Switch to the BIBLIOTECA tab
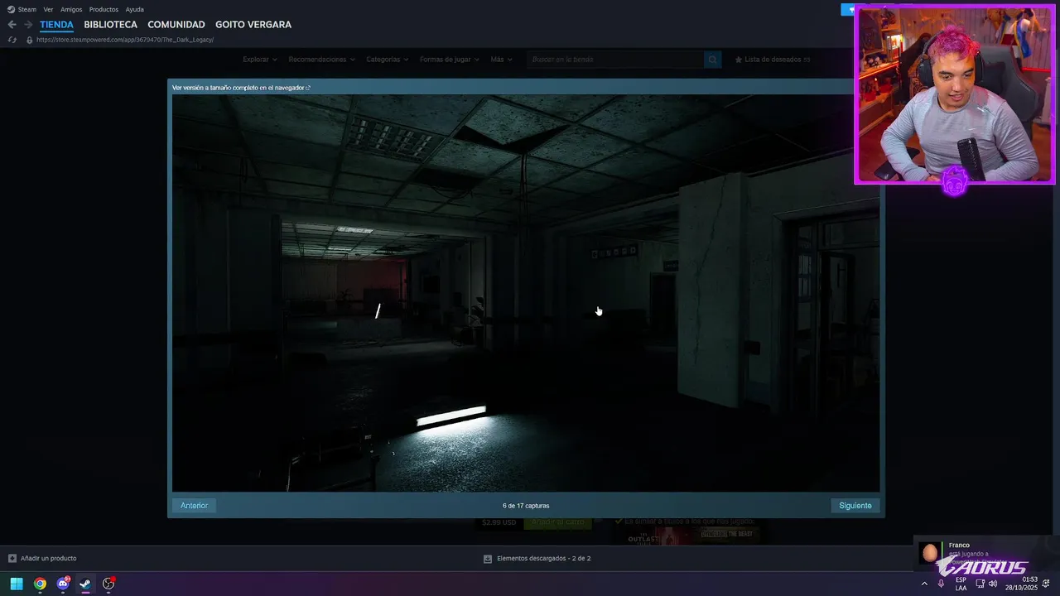Screen dimensions: 1060x596 click(110, 25)
